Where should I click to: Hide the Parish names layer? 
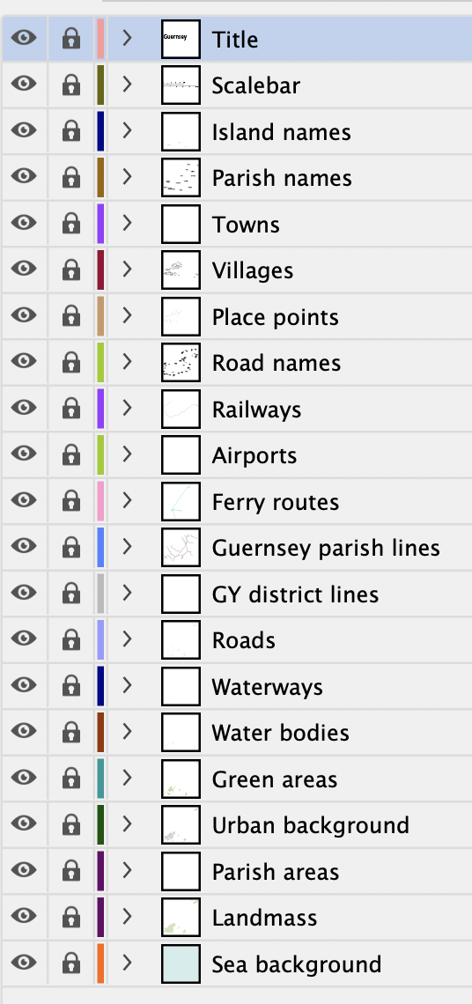pos(25,177)
